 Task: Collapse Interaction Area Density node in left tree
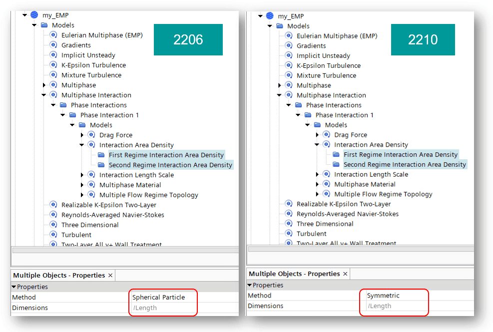pos(82,145)
